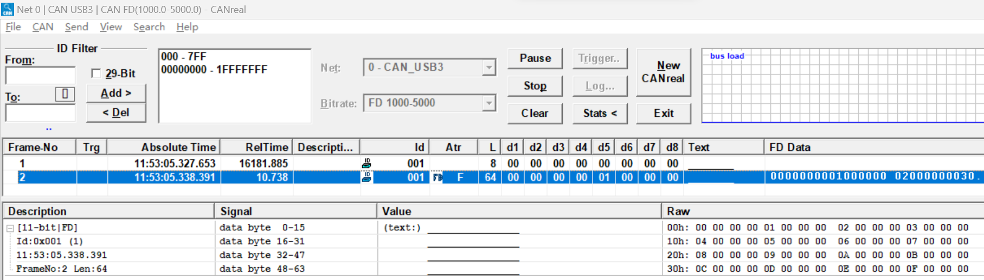The width and height of the screenshot is (984, 280).
Task: Click the ID icon in selected frame 2
Action: point(366,177)
